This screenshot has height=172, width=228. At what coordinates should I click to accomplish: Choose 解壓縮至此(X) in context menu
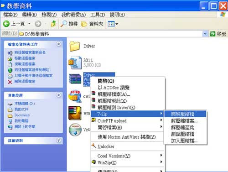click(128, 101)
